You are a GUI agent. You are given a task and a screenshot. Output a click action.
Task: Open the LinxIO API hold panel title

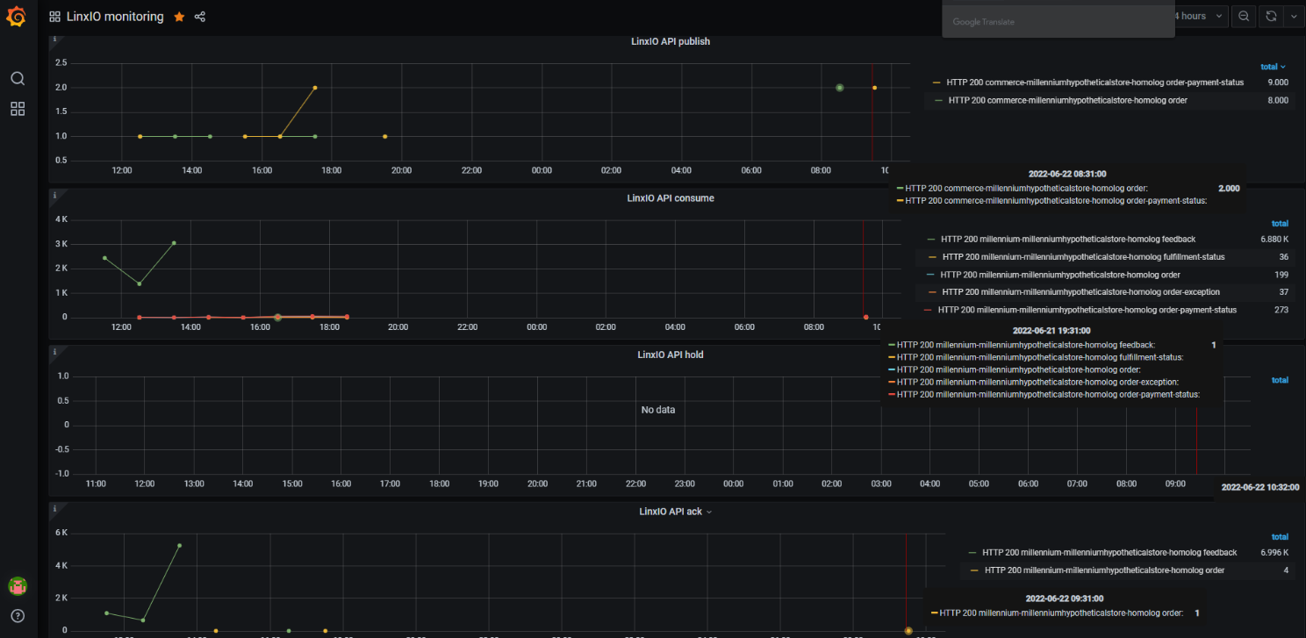point(671,355)
